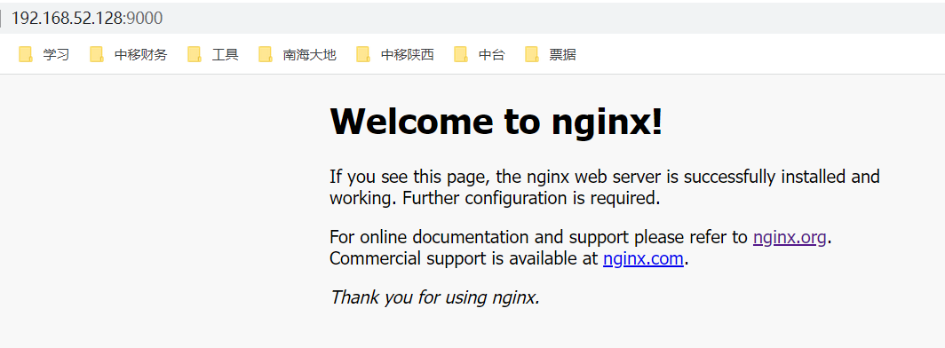Open the 工具 bookmark folder
The width and height of the screenshot is (945, 348).
213,55
